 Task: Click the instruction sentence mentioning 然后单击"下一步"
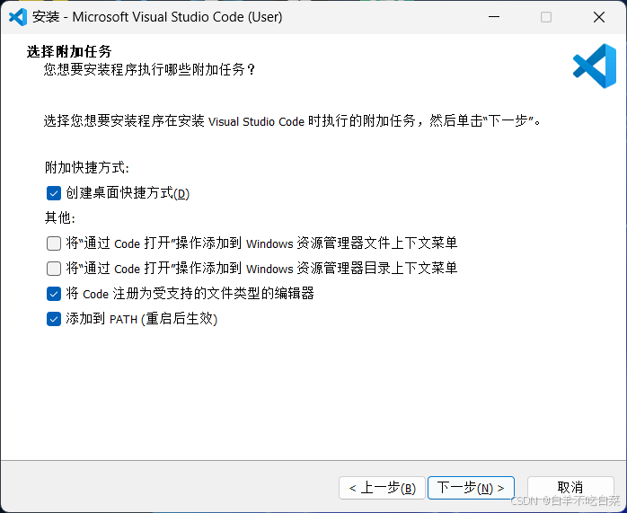(x=292, y=120)
